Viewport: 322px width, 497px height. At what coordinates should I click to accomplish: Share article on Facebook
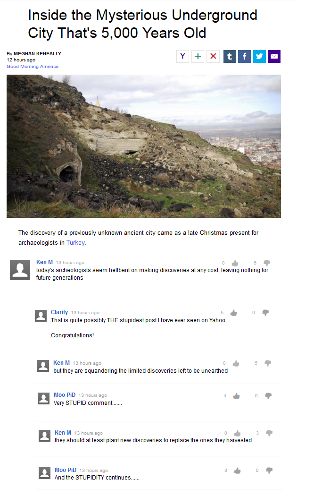pos(244,56)
